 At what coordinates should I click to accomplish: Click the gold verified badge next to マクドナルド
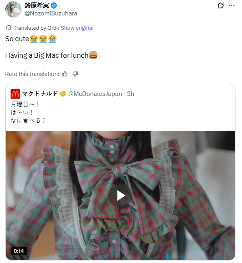click(x=63, y=94)
